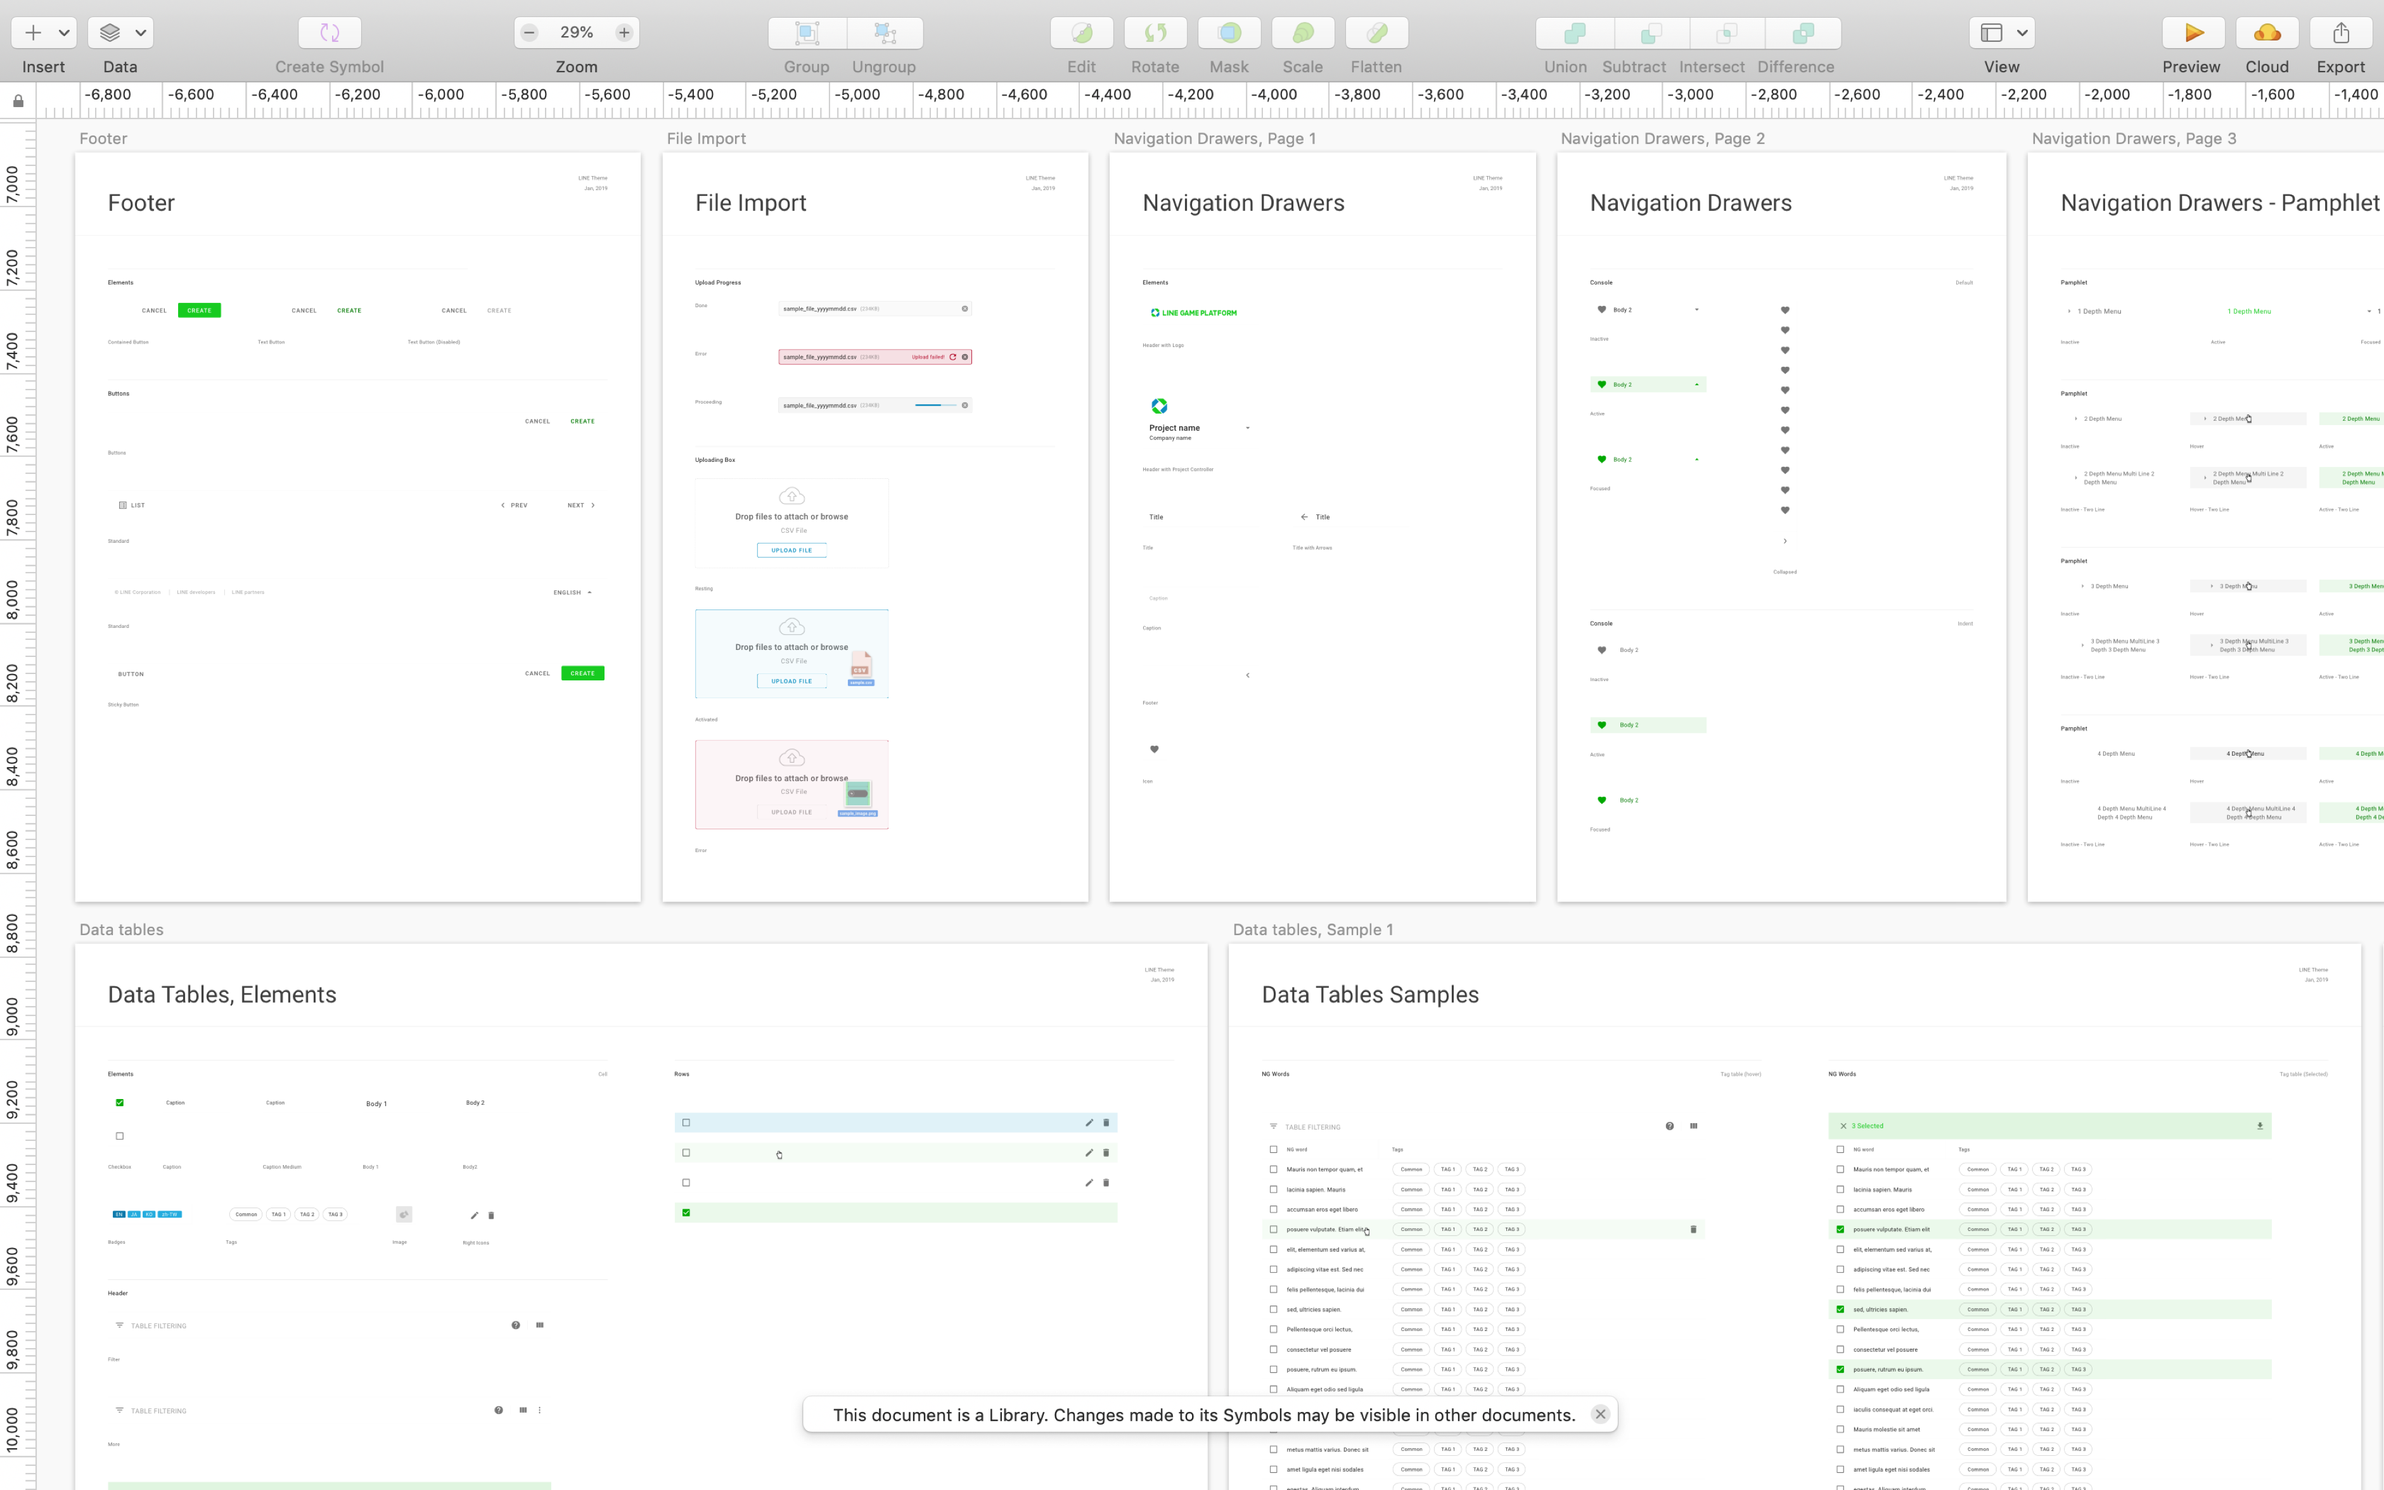Image resolution: width=2384 pixels, height=1490 pixels.
Task: Apply the Difference boolean operation
Action: tap(1802, 32)
